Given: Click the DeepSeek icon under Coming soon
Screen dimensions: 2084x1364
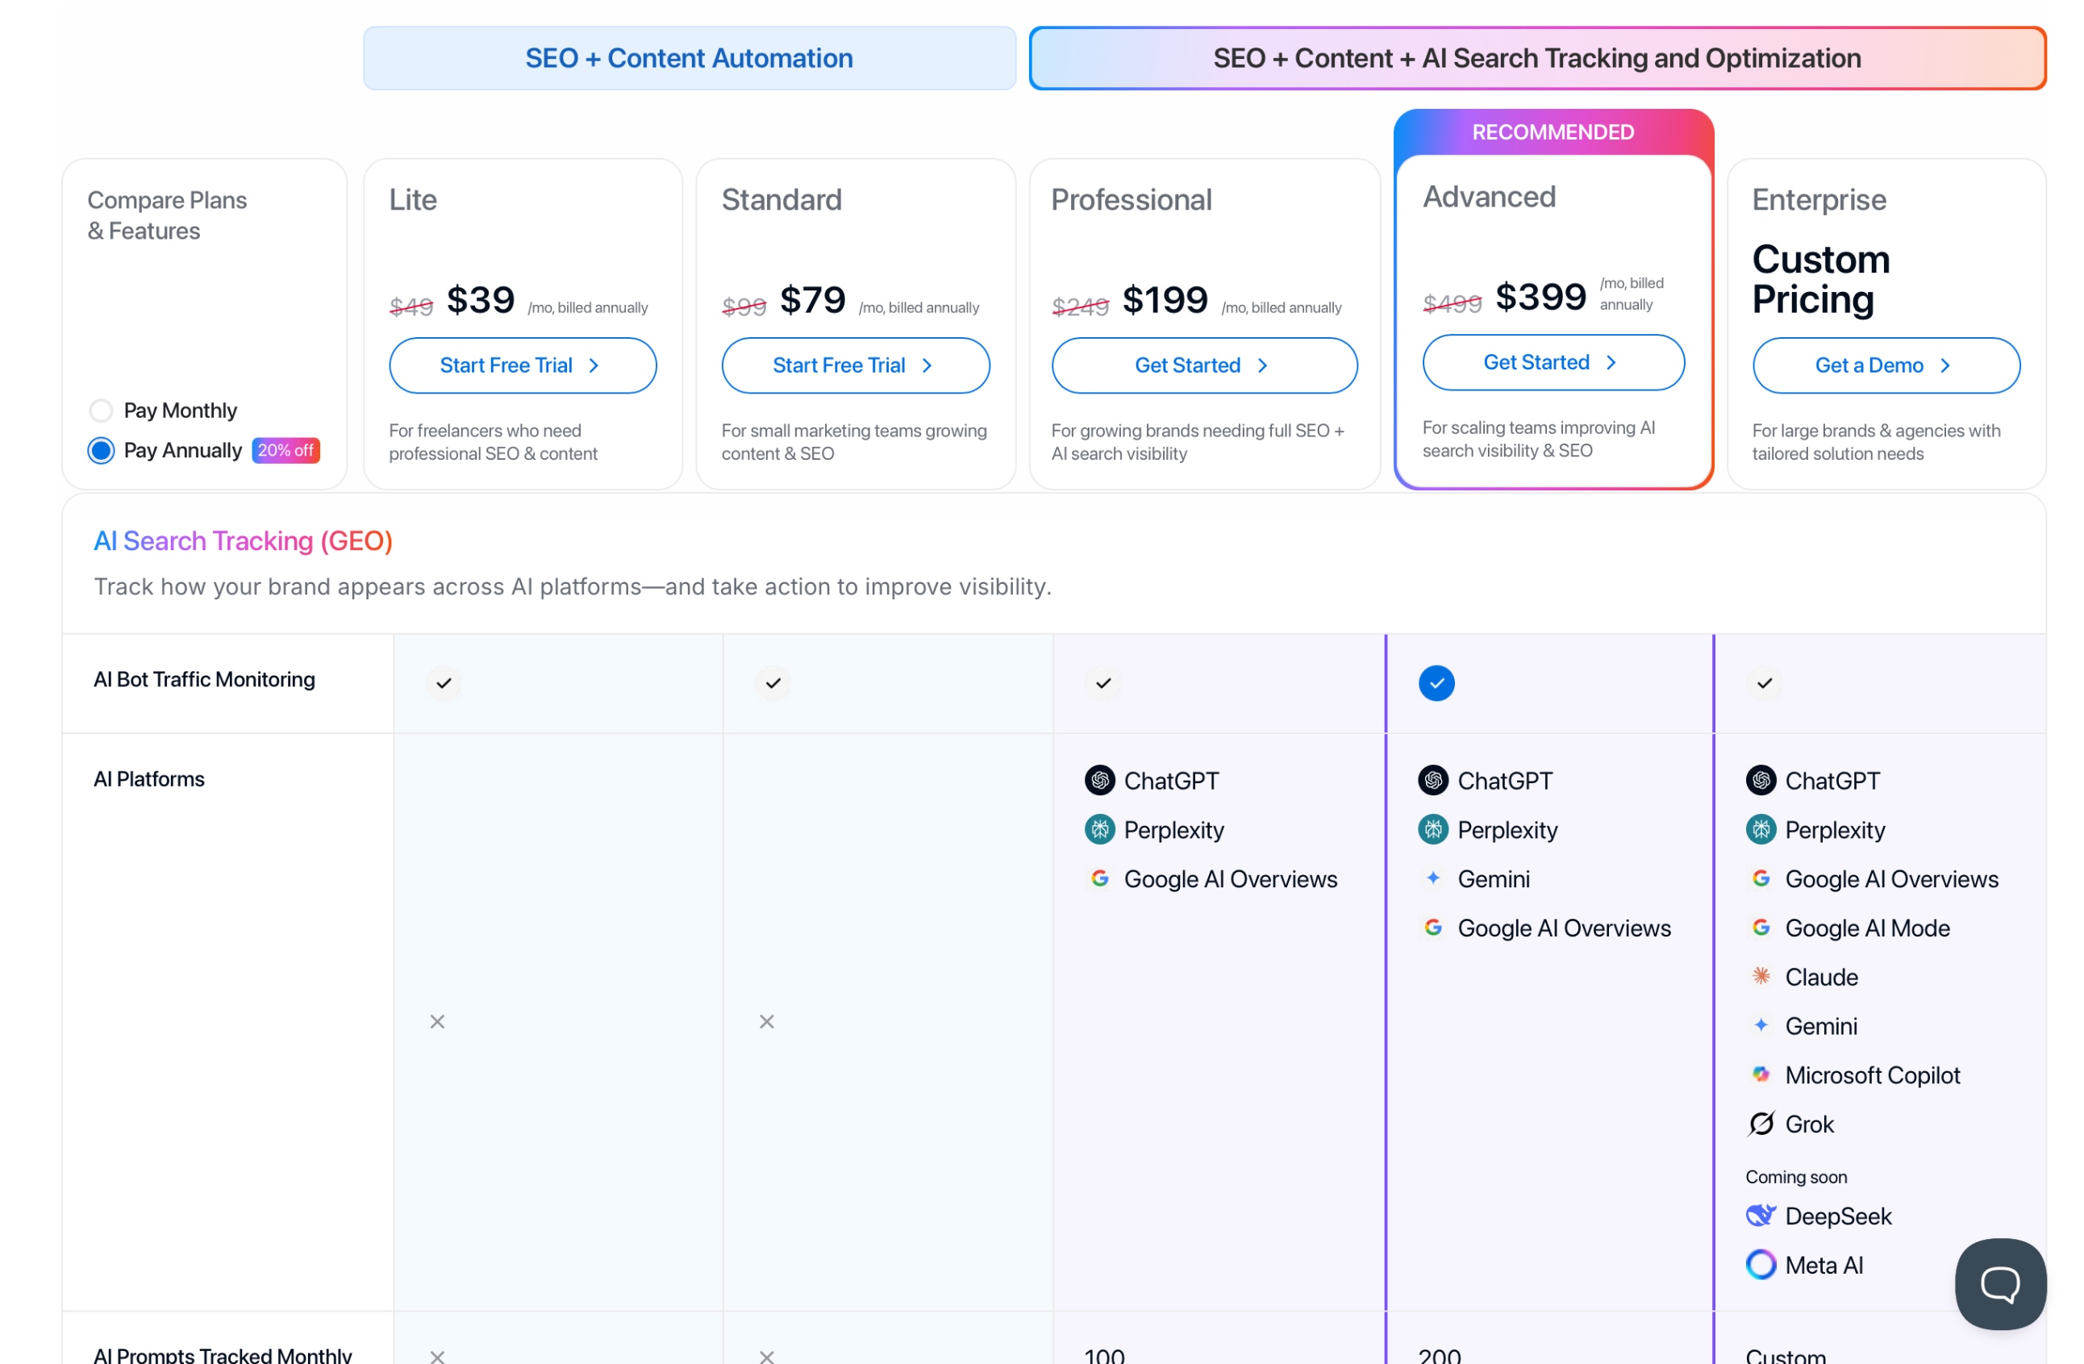Looking at the screenshot, I should [x=1760, y=1216].
